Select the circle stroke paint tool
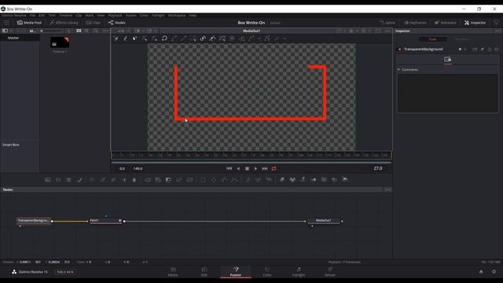The image size is (503, 283). point(164,39)
